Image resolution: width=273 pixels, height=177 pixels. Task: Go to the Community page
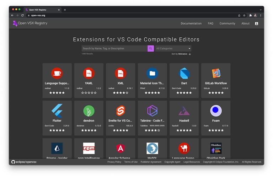point(227,23)
